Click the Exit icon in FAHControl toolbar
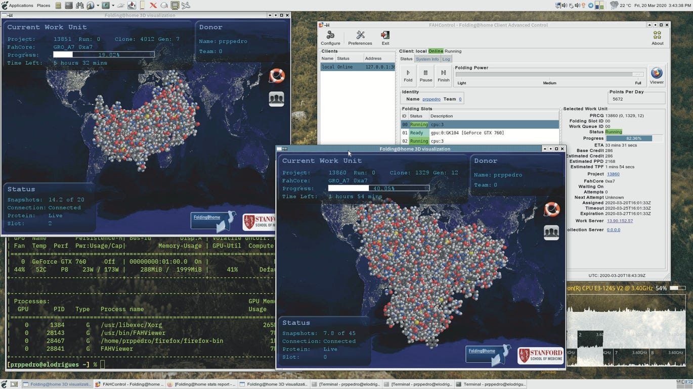Viewport: 693px width, 389px height. point(385,38)
